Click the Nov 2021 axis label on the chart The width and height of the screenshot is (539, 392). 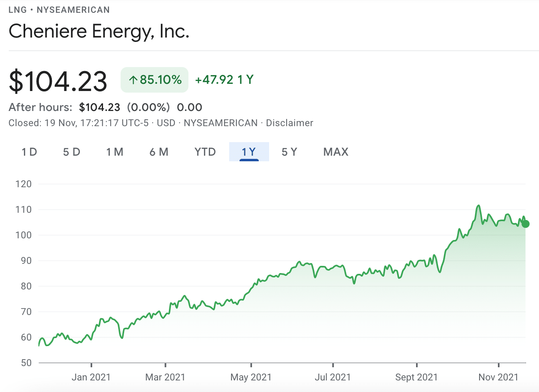[498, 377]
